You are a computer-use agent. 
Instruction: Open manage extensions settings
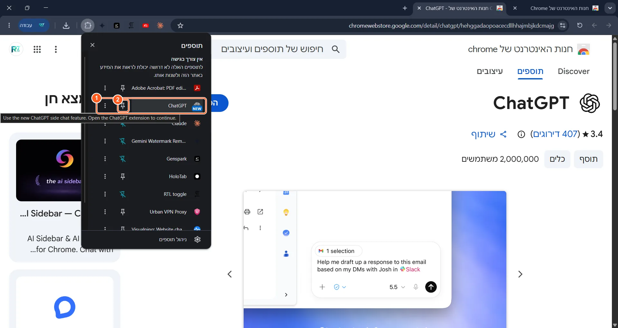[x=146, y=240]
